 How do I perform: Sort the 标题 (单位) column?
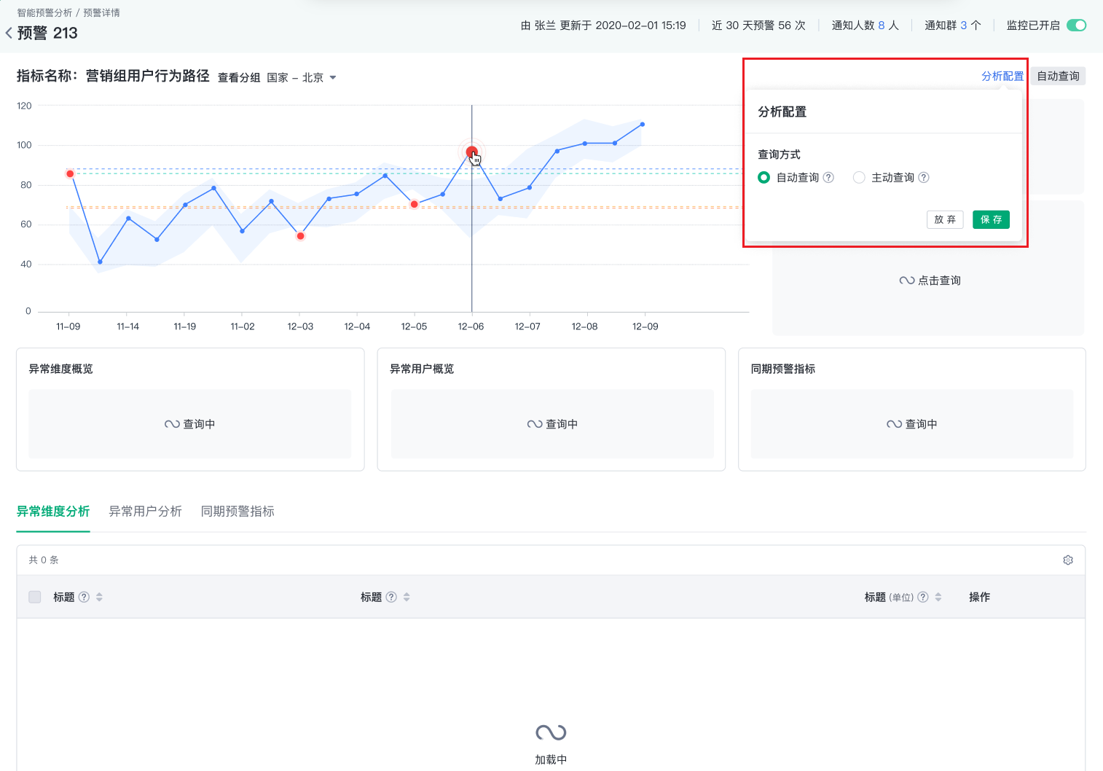pos(938,597)
